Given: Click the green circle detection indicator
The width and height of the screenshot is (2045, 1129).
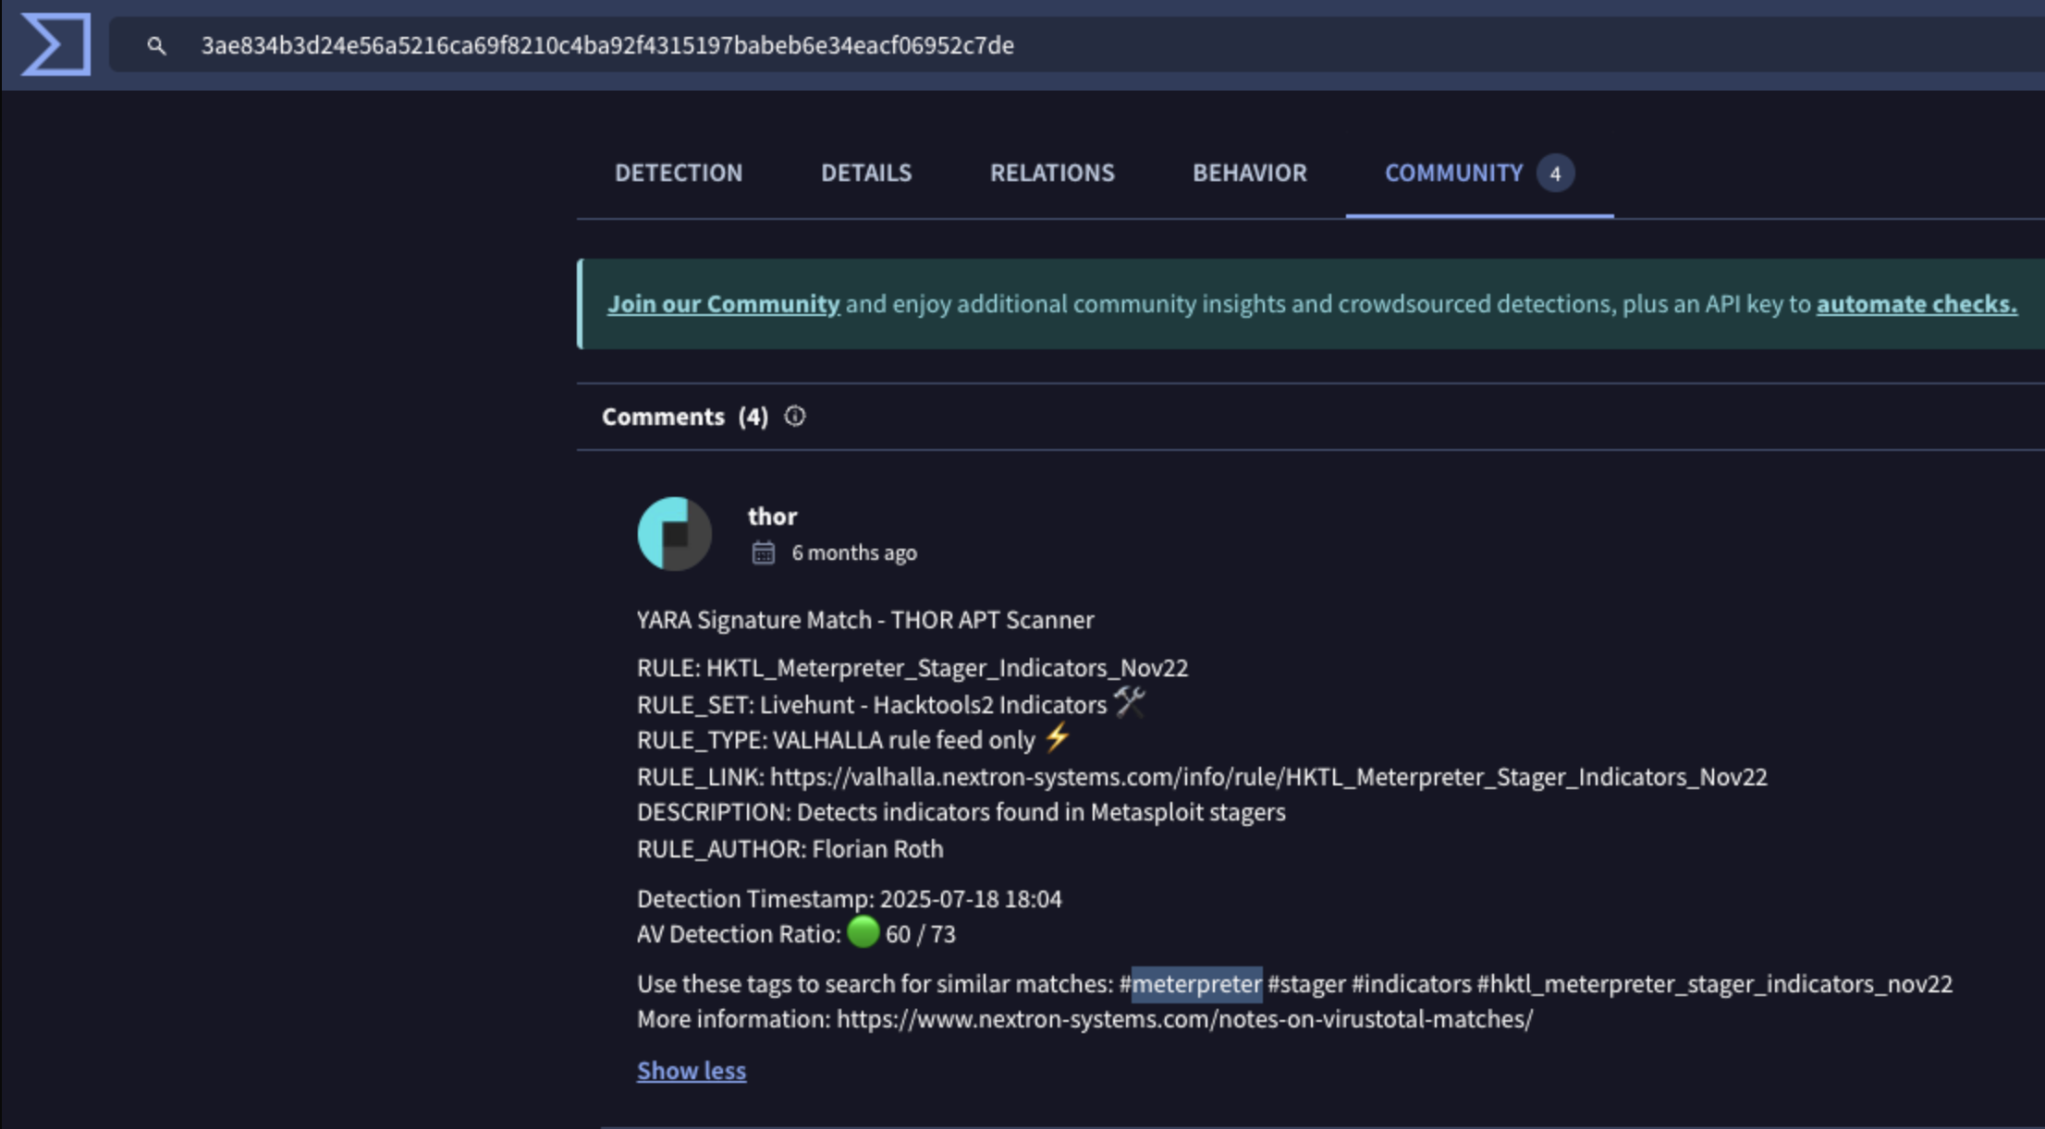Looking at the screenshot, I should (x=863, y=932).
